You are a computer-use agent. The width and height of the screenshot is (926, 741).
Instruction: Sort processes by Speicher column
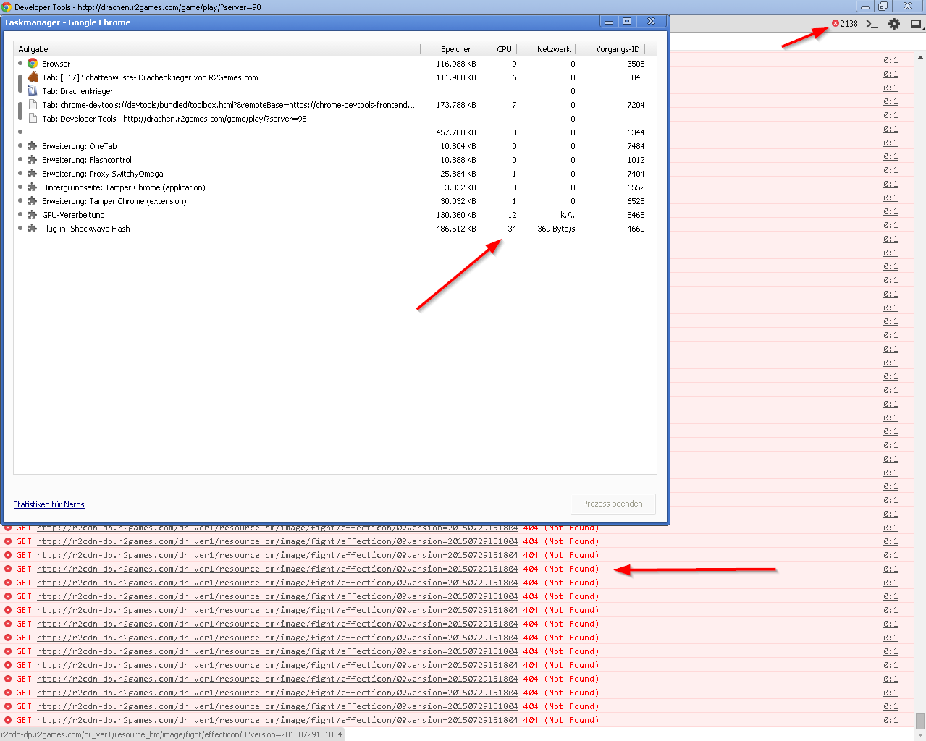tap(455, 49)
